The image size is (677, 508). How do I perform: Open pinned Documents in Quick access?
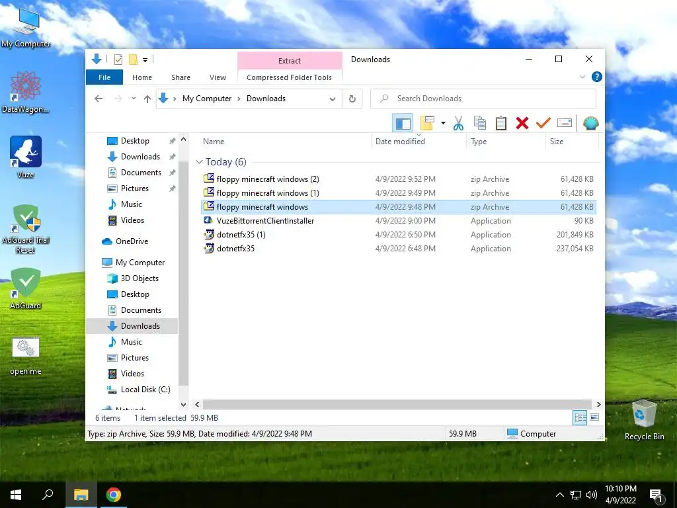(141, 173)
